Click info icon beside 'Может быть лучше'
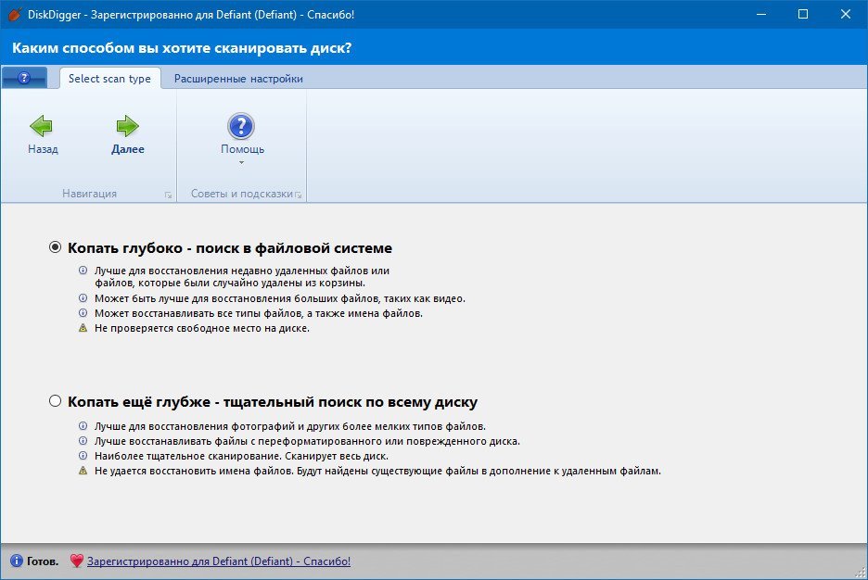 pyautogui.click(x=83, y=298)
